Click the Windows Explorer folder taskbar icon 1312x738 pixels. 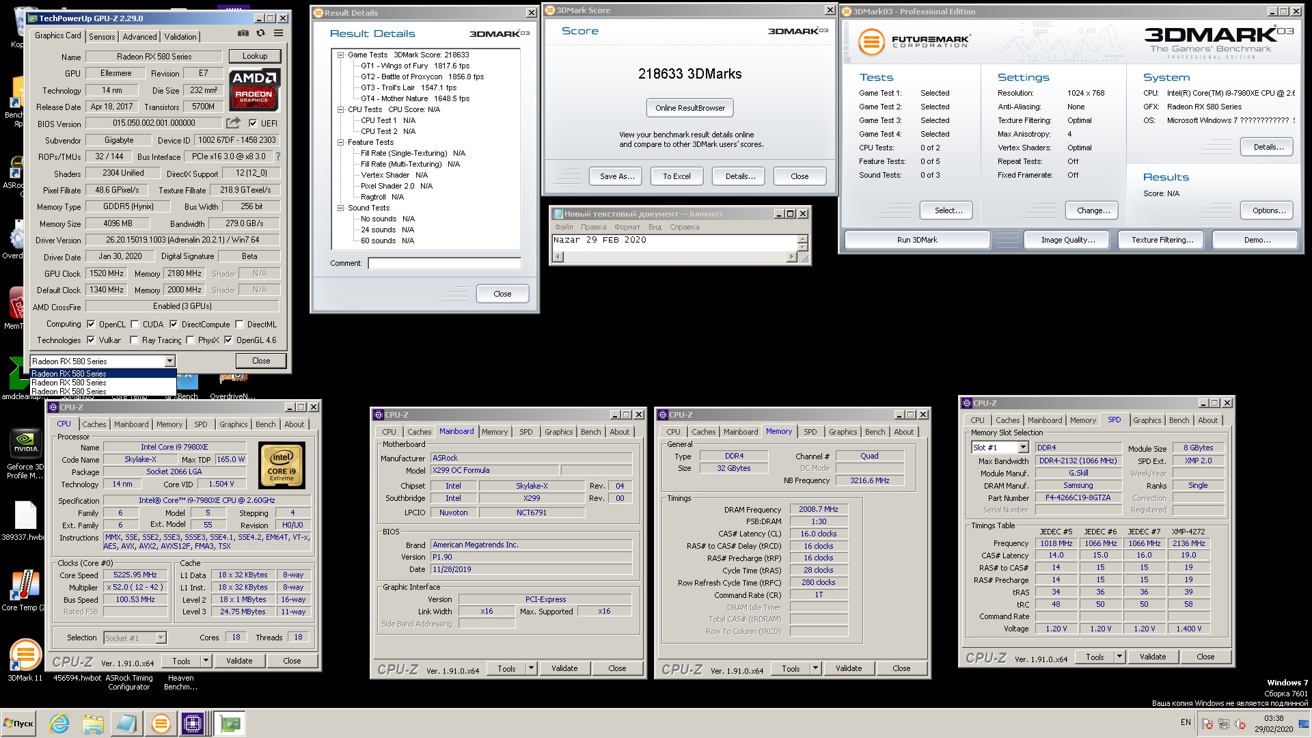(93, 723)
